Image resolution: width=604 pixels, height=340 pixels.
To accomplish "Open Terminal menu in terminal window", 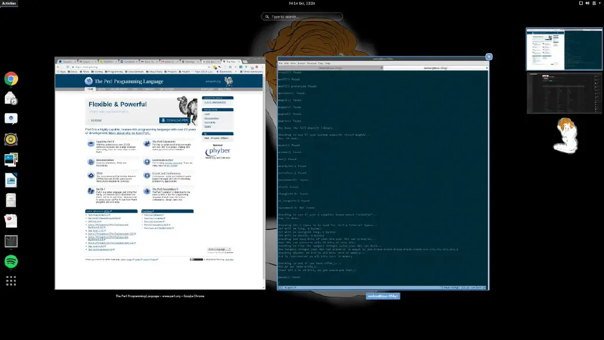I will click(x=311, y=63).
